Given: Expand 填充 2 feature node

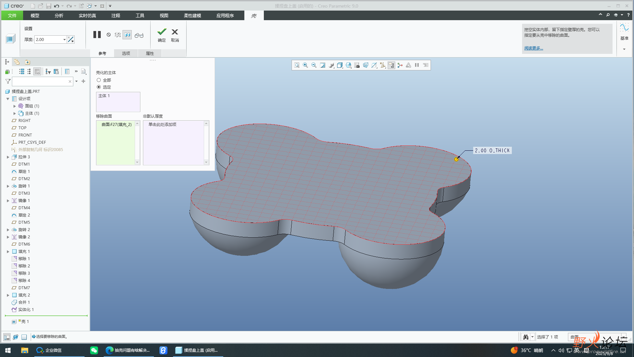Looking at the screenshot, I should [x=8, y=295].
